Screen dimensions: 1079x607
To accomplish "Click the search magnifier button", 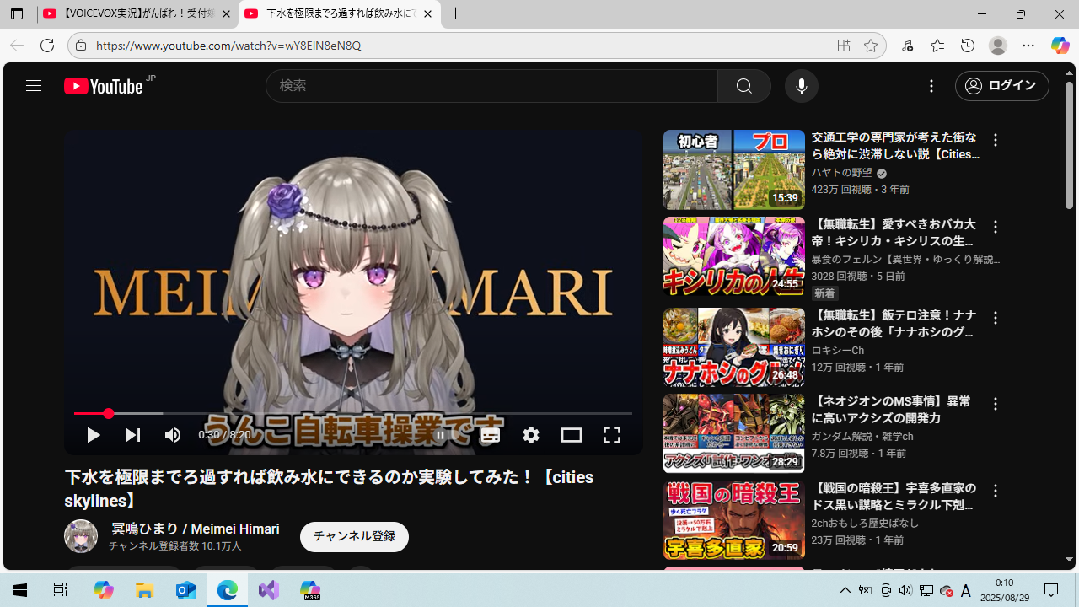I will pos(743,86).
